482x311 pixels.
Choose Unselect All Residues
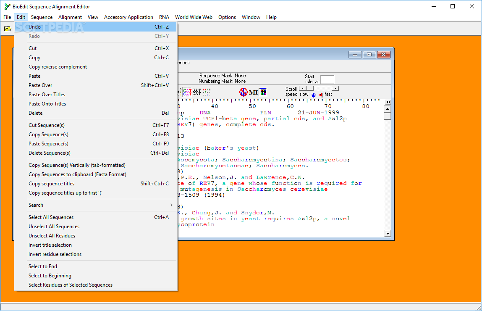(x=96, y=236)
